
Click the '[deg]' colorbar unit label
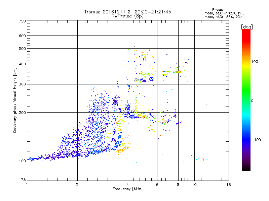pyautogui.click(x=247, y=27)
